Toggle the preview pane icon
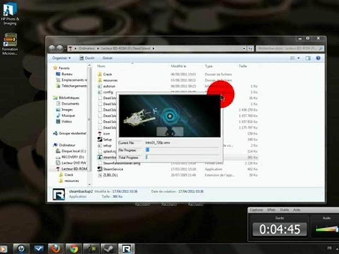Screen dimensions: 339x254 click(x=308, y=58)
